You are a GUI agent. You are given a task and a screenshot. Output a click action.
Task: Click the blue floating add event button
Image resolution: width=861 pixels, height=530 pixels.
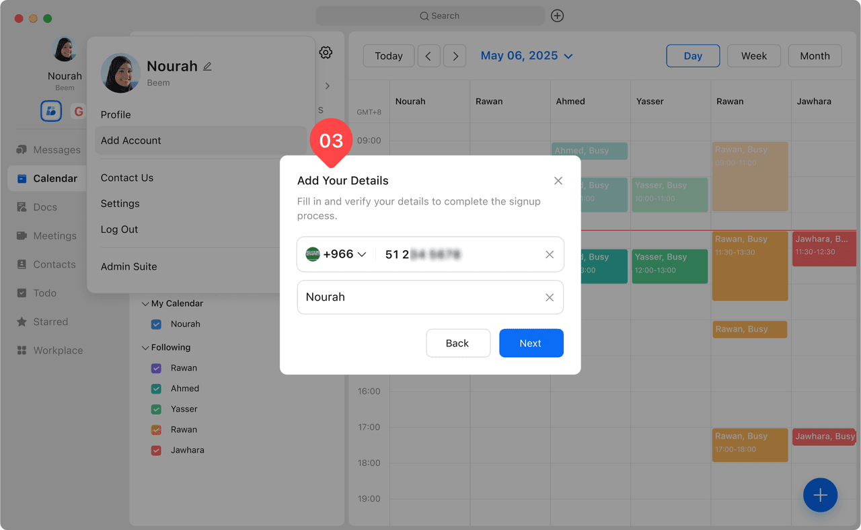820,495
